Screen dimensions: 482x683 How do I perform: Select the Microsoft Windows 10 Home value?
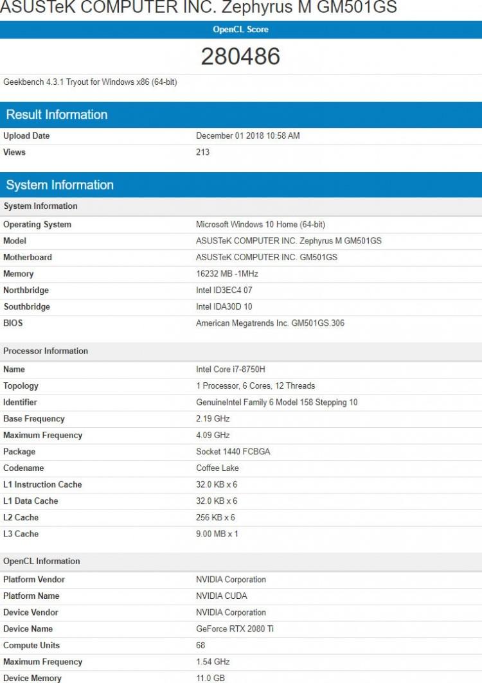(260, 225)
